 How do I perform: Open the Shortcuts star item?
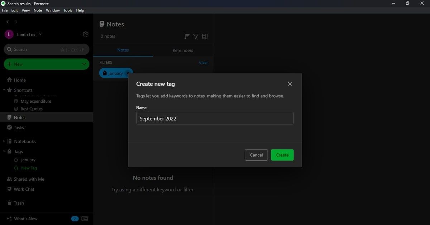[23, 90]
